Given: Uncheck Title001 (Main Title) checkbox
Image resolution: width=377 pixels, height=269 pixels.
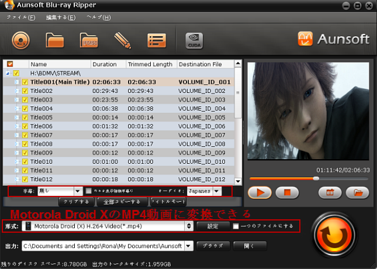Looking at the screenshot, I should click(25, 82).
